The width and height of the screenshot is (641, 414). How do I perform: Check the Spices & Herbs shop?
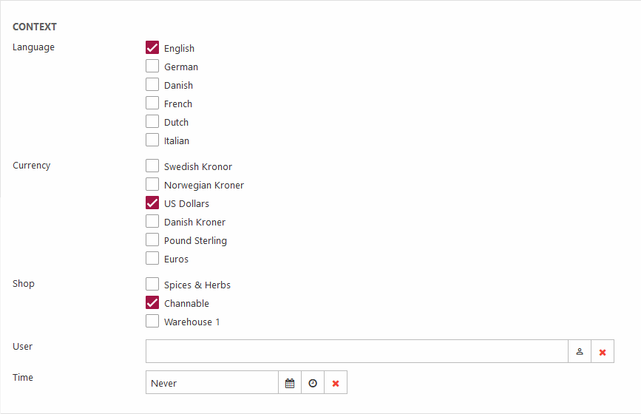click(x=152, y=285)
